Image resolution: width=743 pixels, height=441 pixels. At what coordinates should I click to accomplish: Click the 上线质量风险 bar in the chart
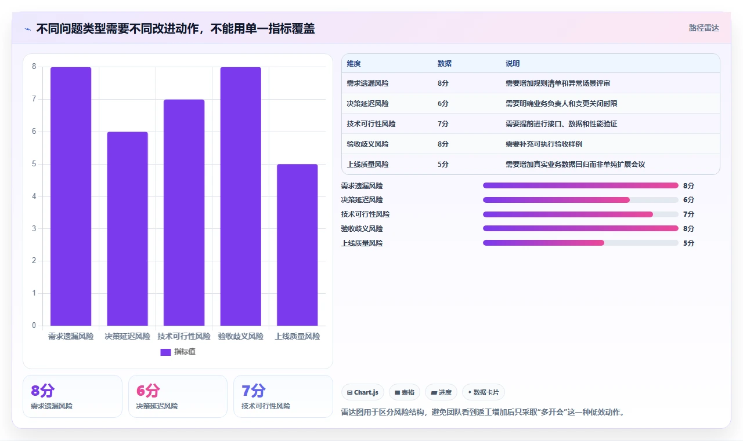tap(297, 245)
